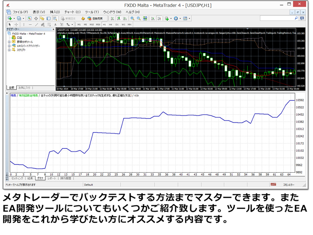This screenshot has width=313, height=235.
Task: Open the templates dropdown arrow
Action: point(189,18)
